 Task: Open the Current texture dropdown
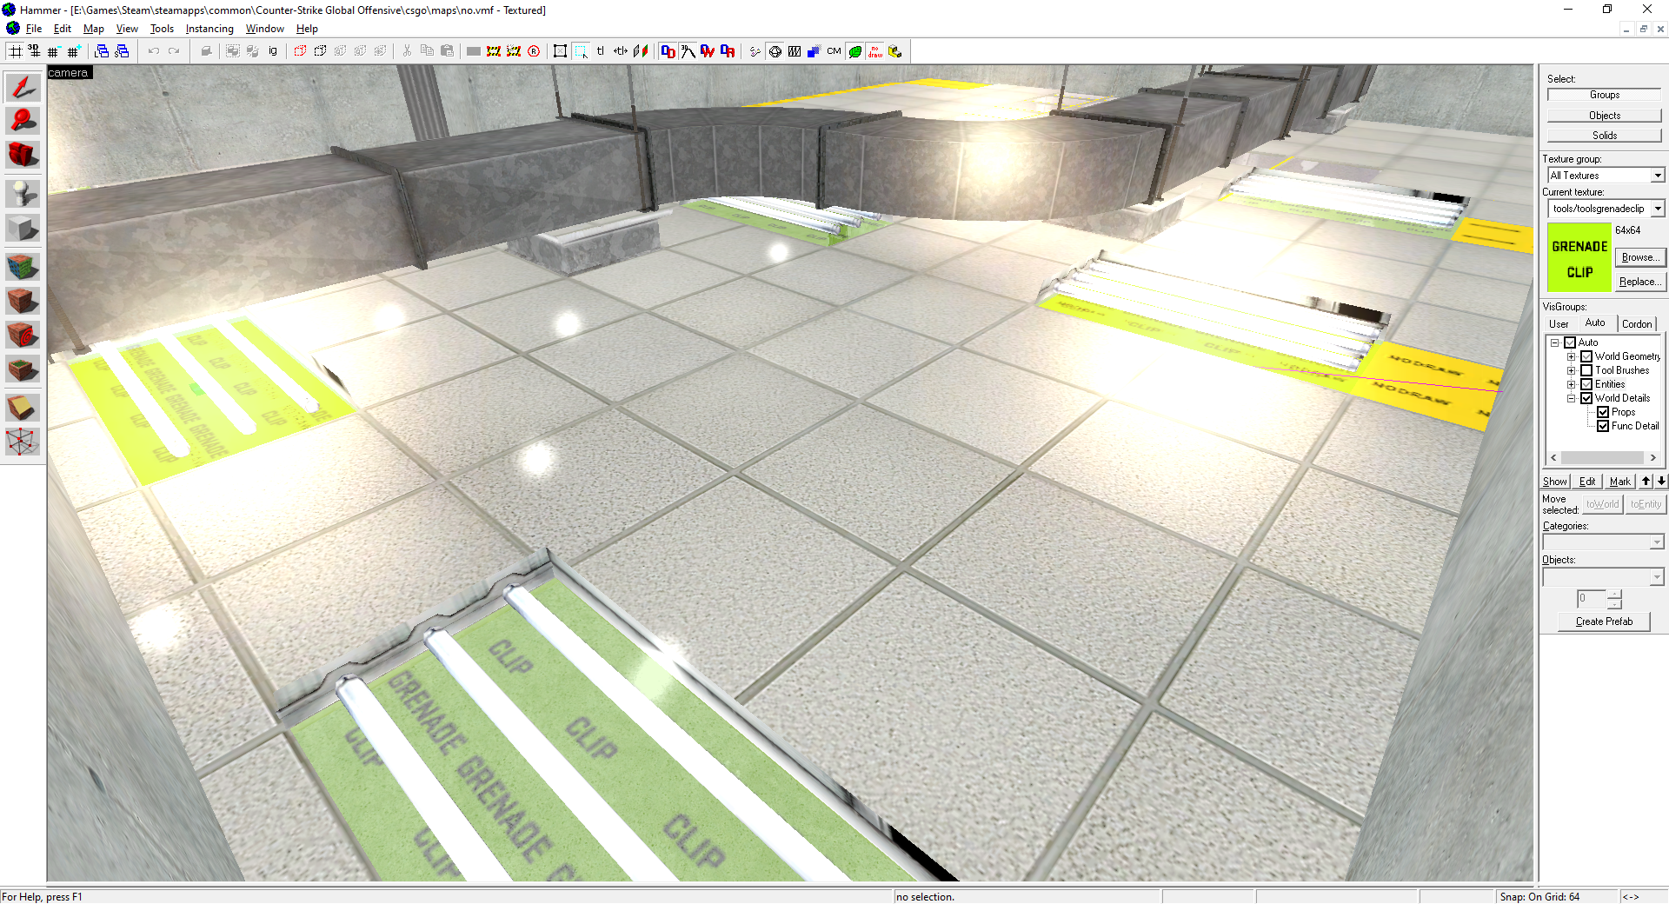(1658, 209)
